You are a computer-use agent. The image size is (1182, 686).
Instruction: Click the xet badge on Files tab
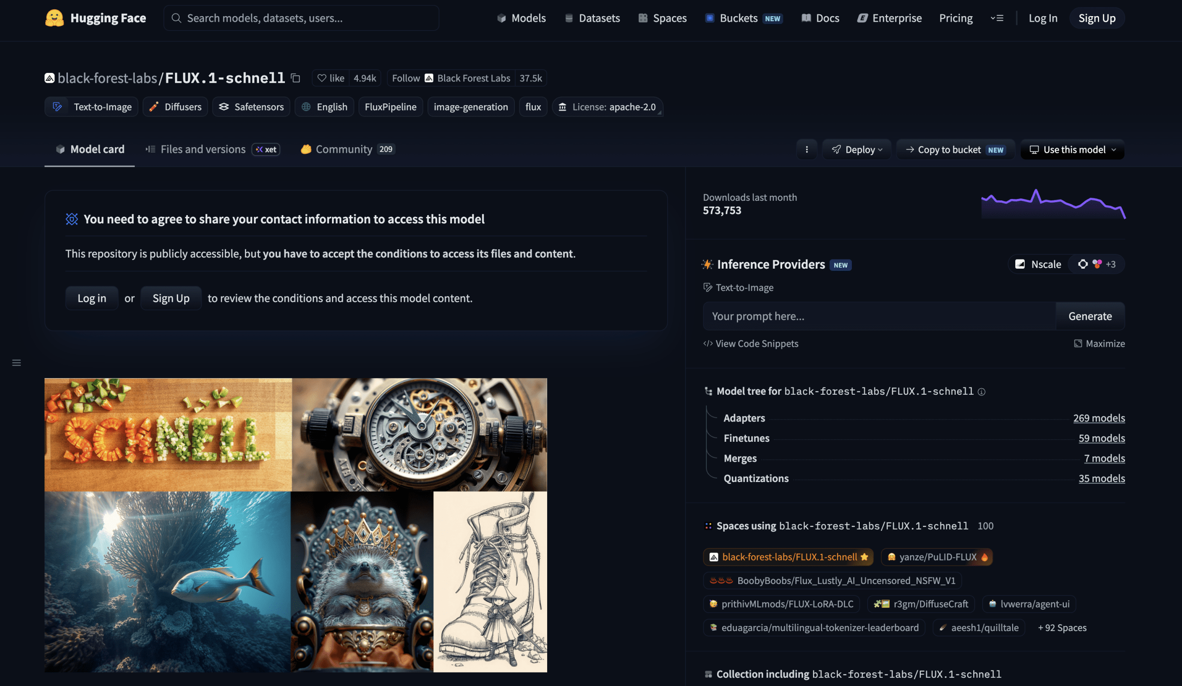coord(266,149)
